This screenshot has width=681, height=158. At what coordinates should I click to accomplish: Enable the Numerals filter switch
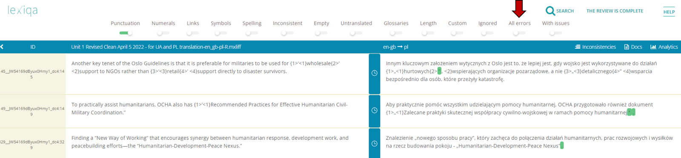163,33
